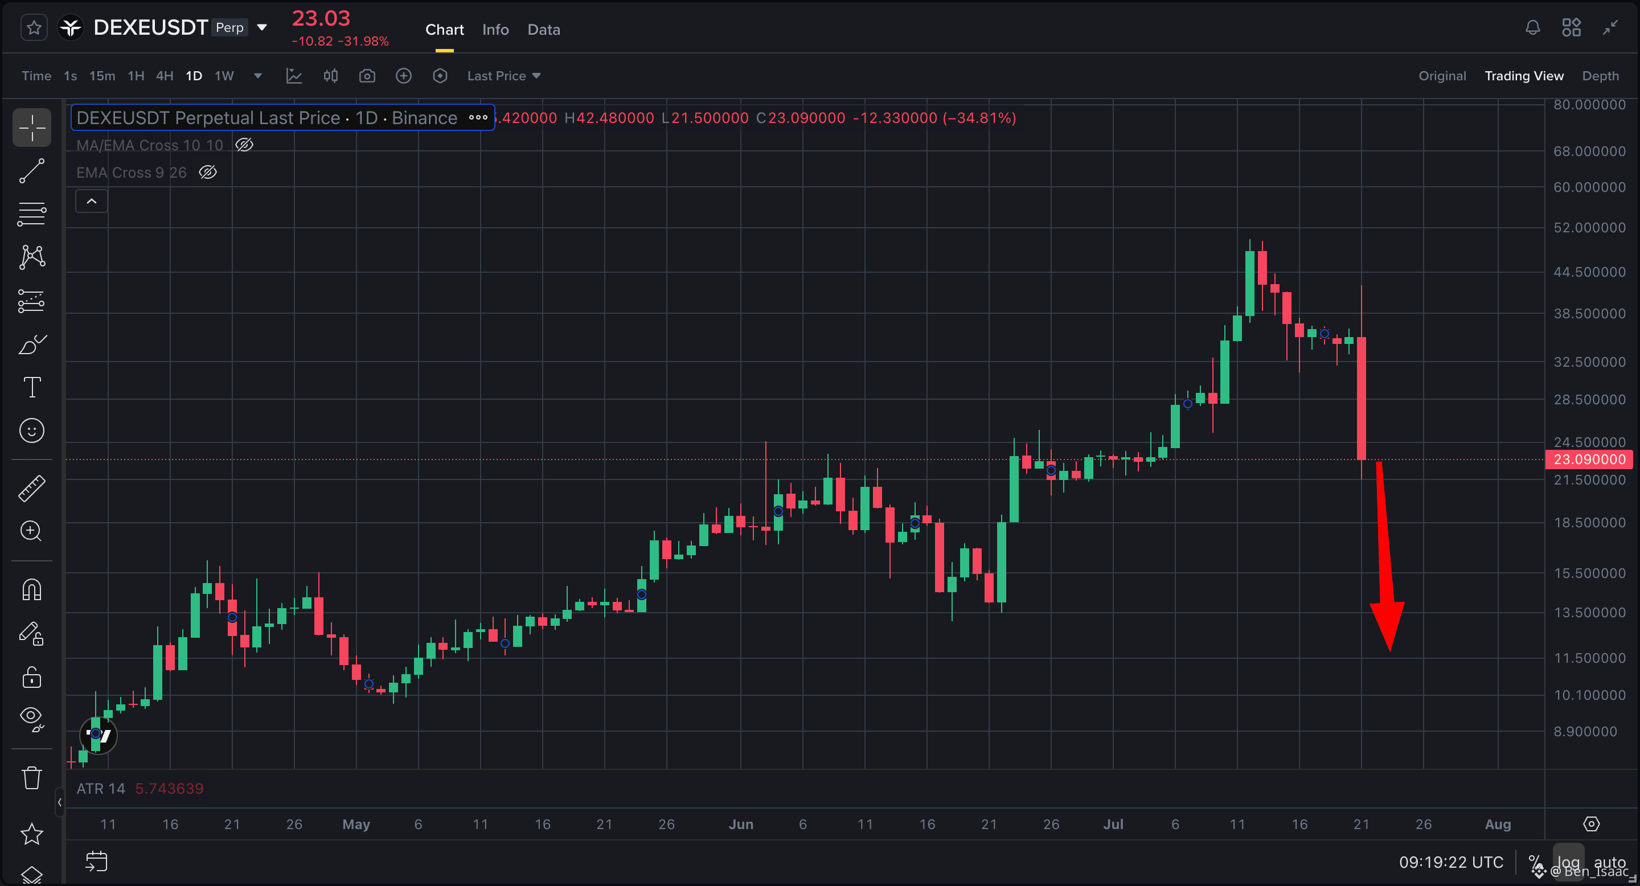1640x886 pixels.
Task: Click the 09:19:22 UTC timezone selector
Action: pyautogui.click(x=1451, y=862)
